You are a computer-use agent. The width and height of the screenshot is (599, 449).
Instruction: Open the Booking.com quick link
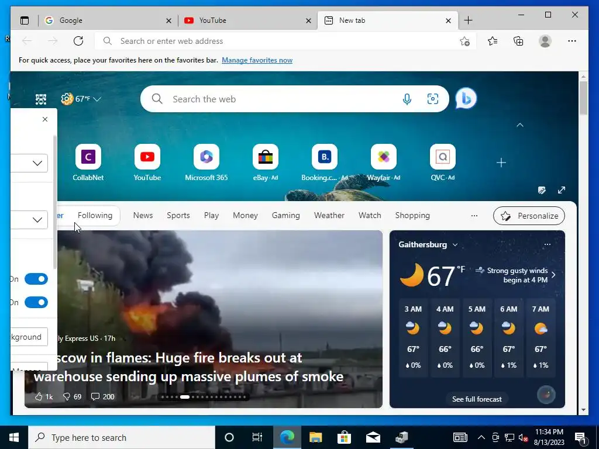(324, 163)
